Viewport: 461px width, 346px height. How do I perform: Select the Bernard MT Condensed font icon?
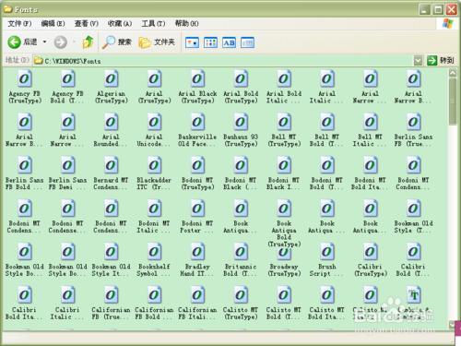pyautogui.click(x=111, y=173)
